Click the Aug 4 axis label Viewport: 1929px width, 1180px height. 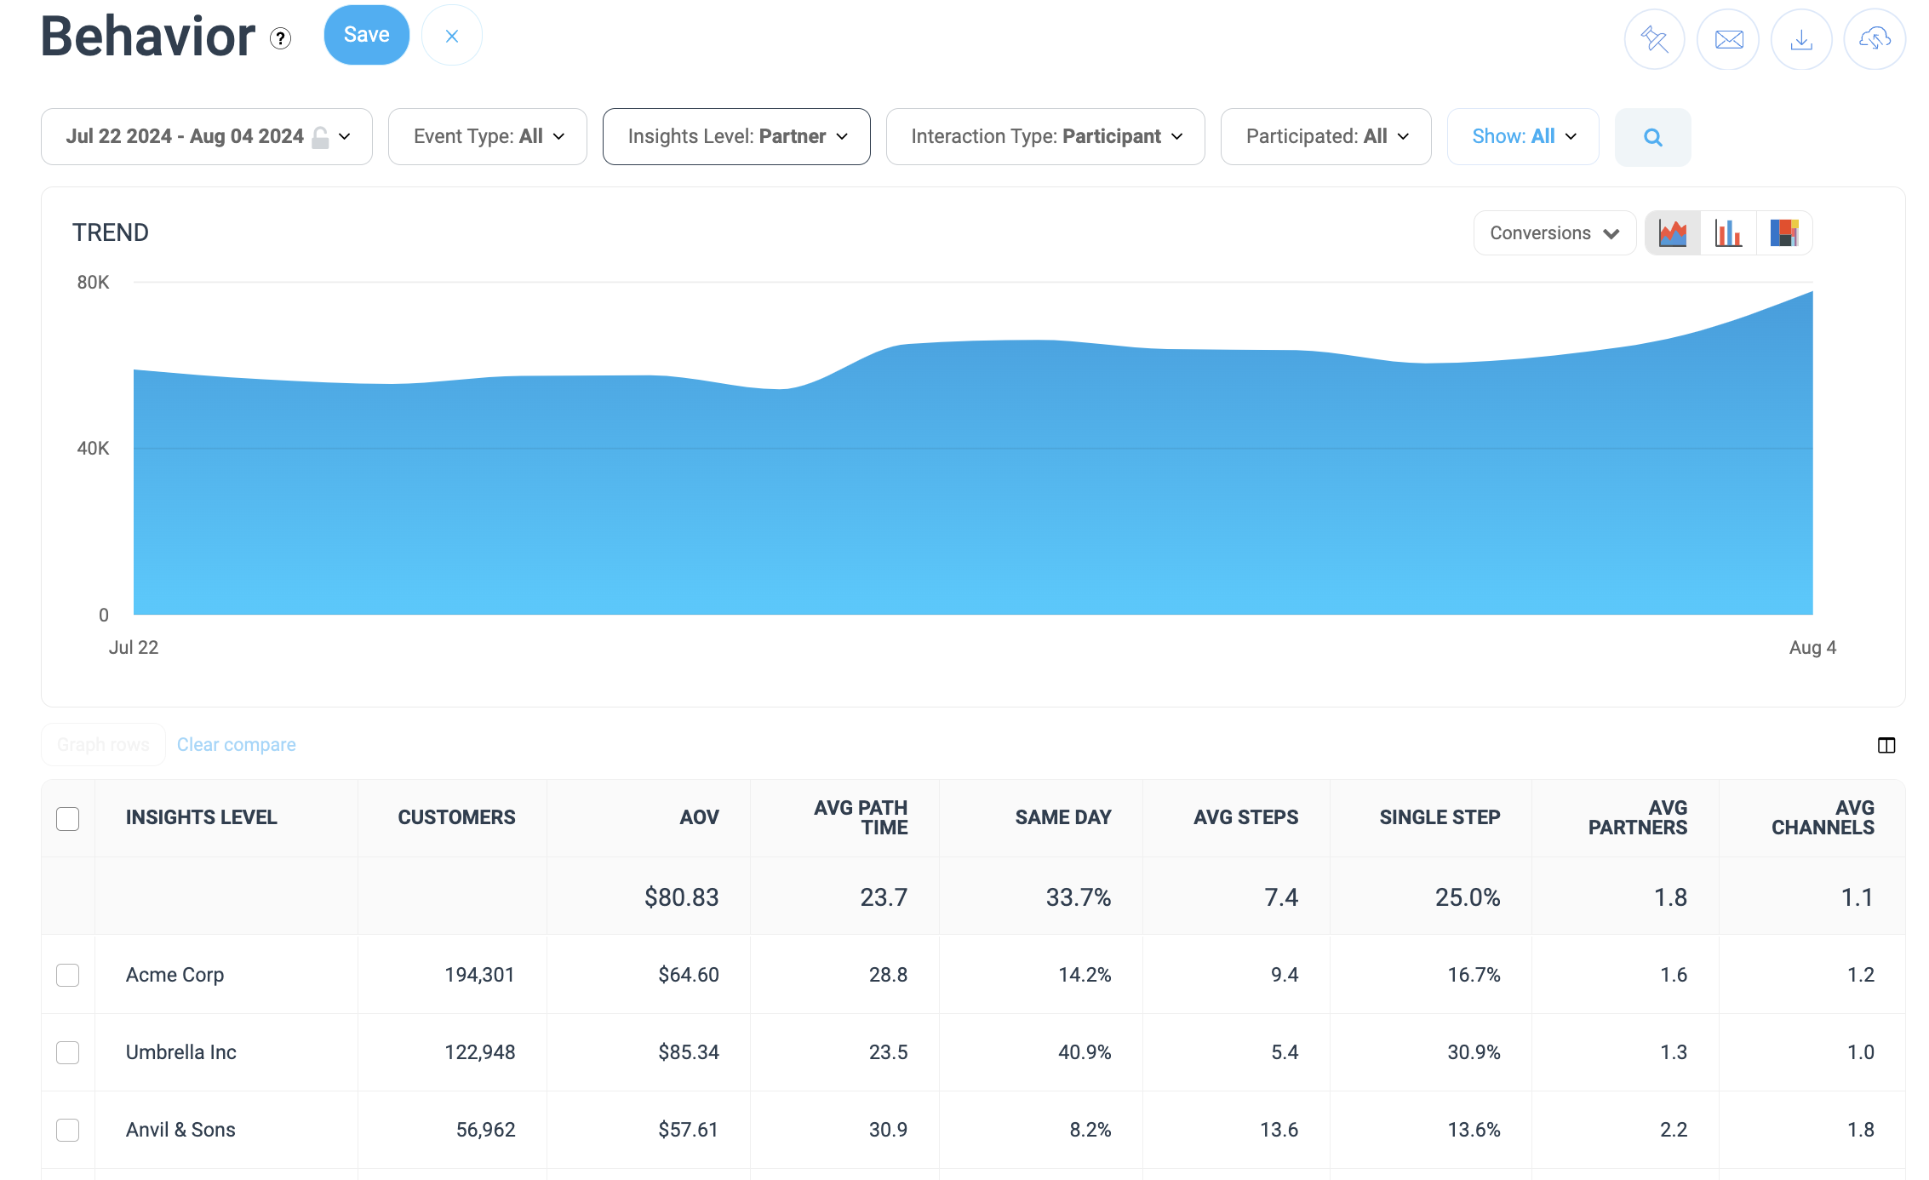point(1812,647)
